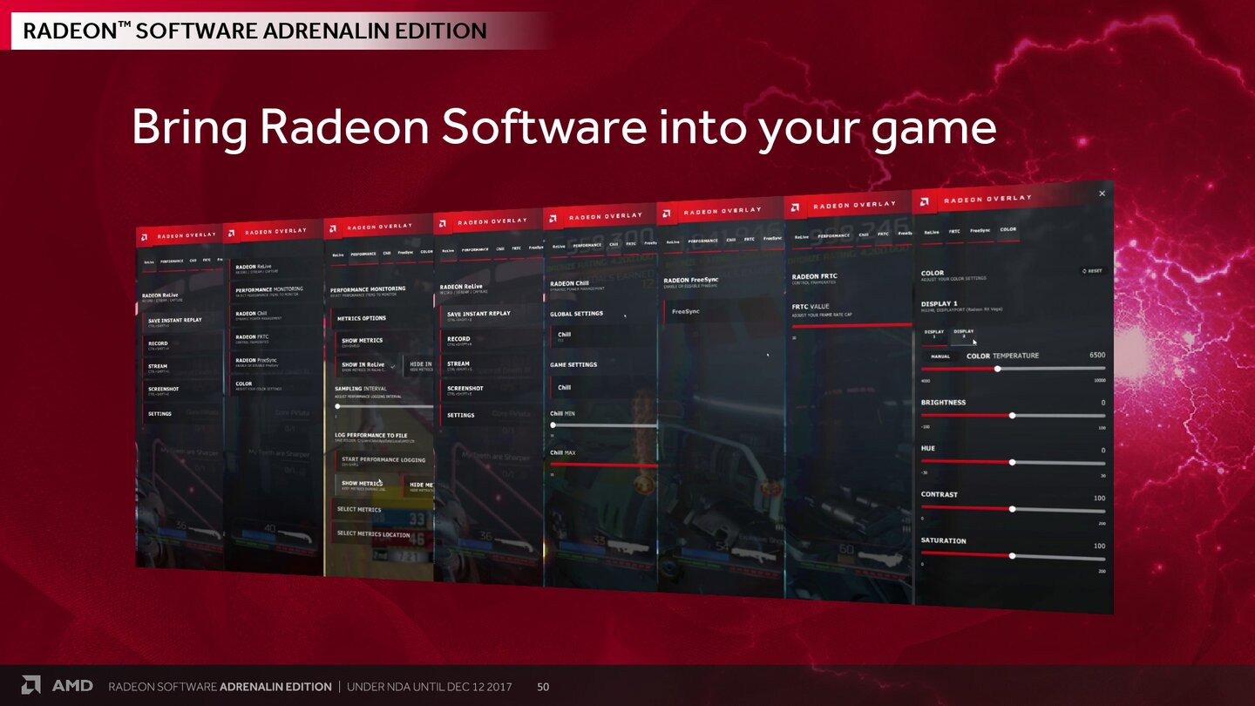Open Performance tab in the Chill panel
Image resolution: width=1255 pixels, height=706 pixels.
pyautogui.click(x=587, y=246)
